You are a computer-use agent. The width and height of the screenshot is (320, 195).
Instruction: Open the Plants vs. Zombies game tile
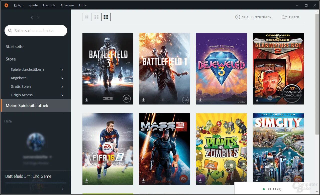click(221, 149)
